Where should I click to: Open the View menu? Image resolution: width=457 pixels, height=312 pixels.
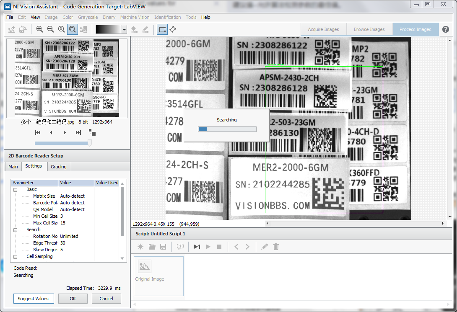tap(35, 17)
